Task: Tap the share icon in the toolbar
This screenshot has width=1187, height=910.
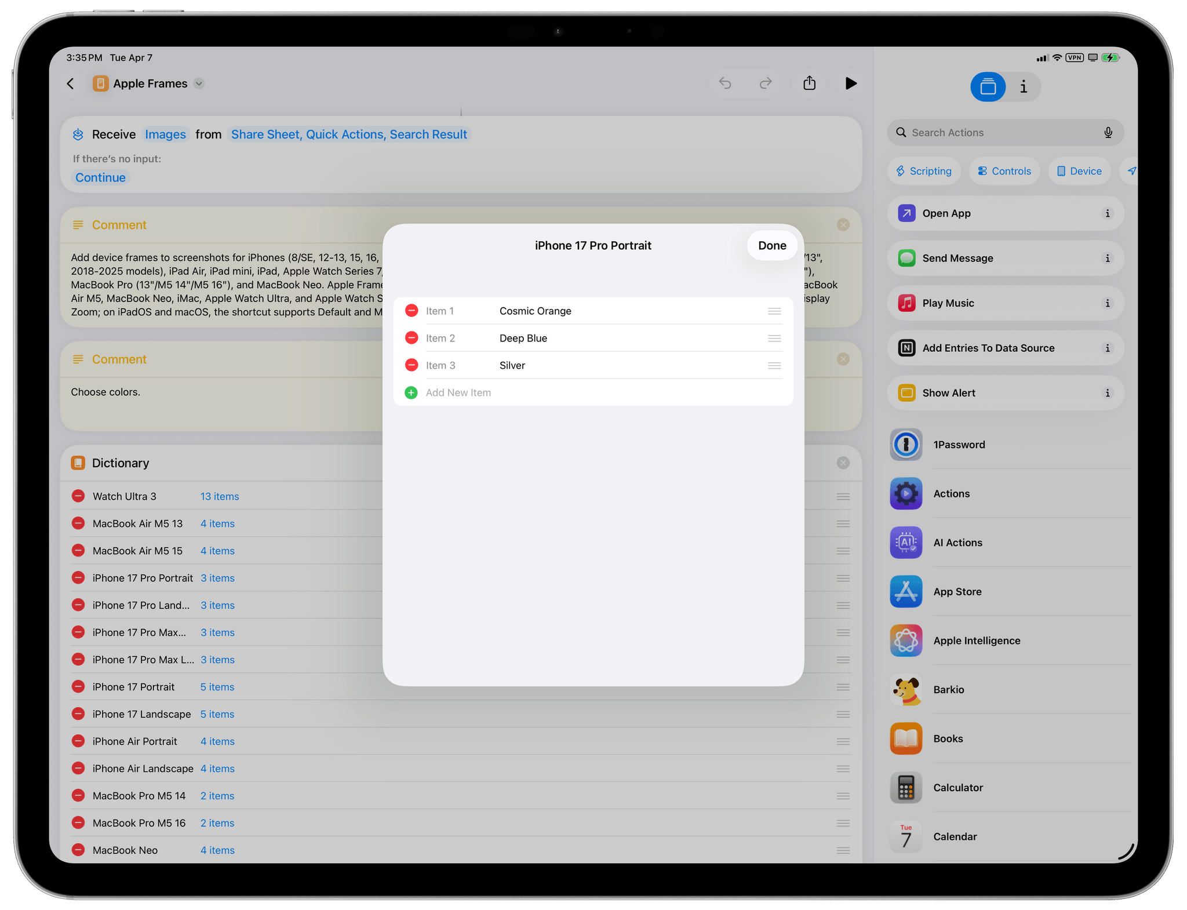Action: tap(809, 83)
